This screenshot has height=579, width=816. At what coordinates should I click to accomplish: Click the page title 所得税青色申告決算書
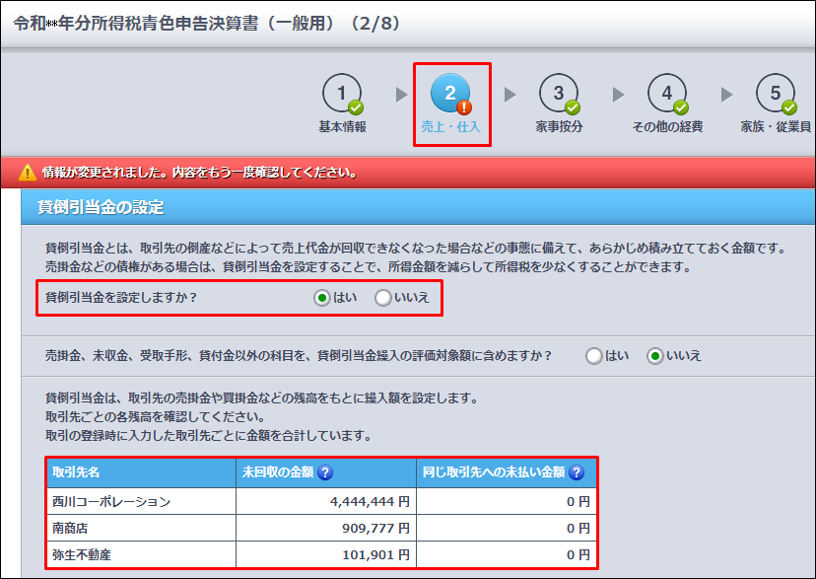click(207, 24)
